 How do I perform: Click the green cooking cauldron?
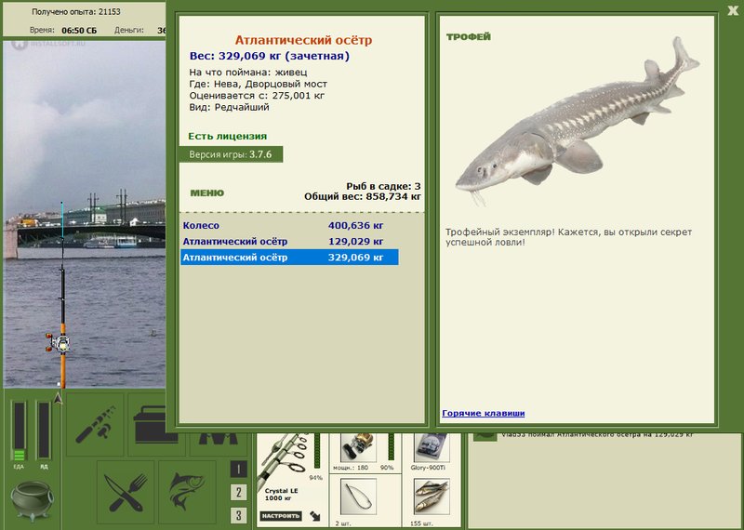pos(32,499)
